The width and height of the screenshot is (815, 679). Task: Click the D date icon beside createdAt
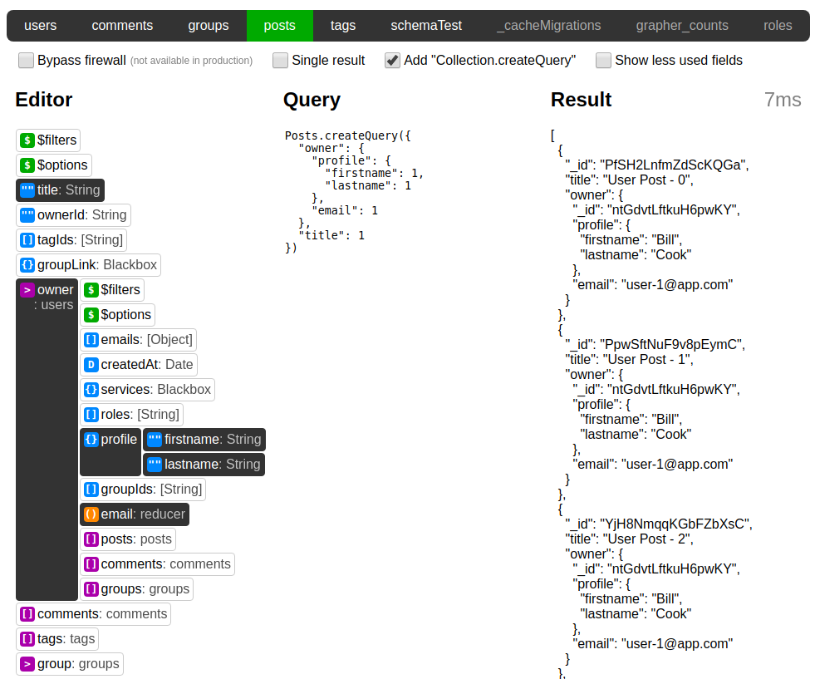pyautogui.click(x=91, y=365)
